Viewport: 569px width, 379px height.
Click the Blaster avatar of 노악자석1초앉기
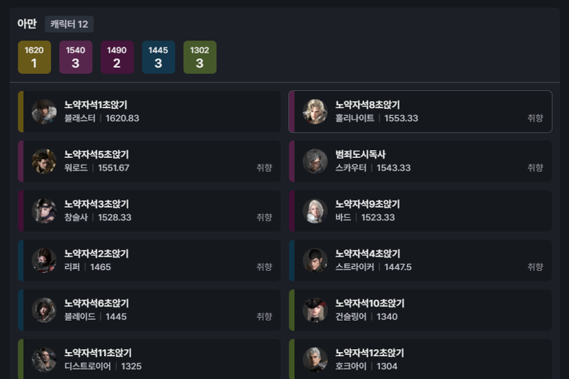[x=44, y=112]
